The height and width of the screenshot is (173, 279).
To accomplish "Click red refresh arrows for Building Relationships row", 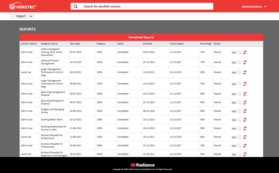I will pos(245,128).
